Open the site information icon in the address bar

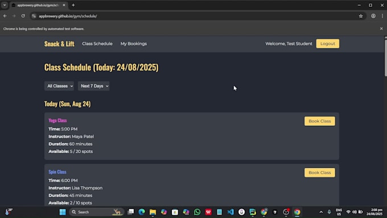tap(34, 16)
